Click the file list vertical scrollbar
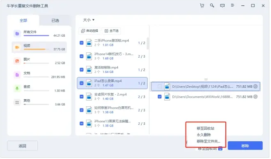 pyautogui.click(x=148, y=44)
